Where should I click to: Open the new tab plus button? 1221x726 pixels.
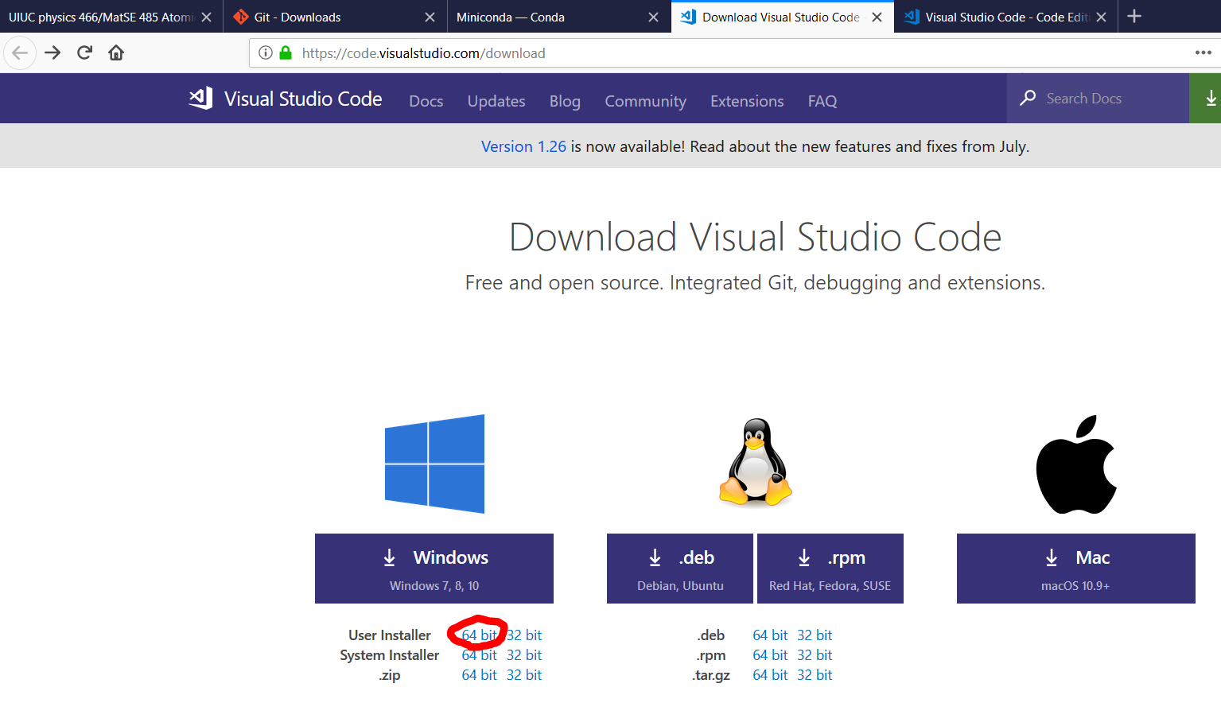point(1134,17)
